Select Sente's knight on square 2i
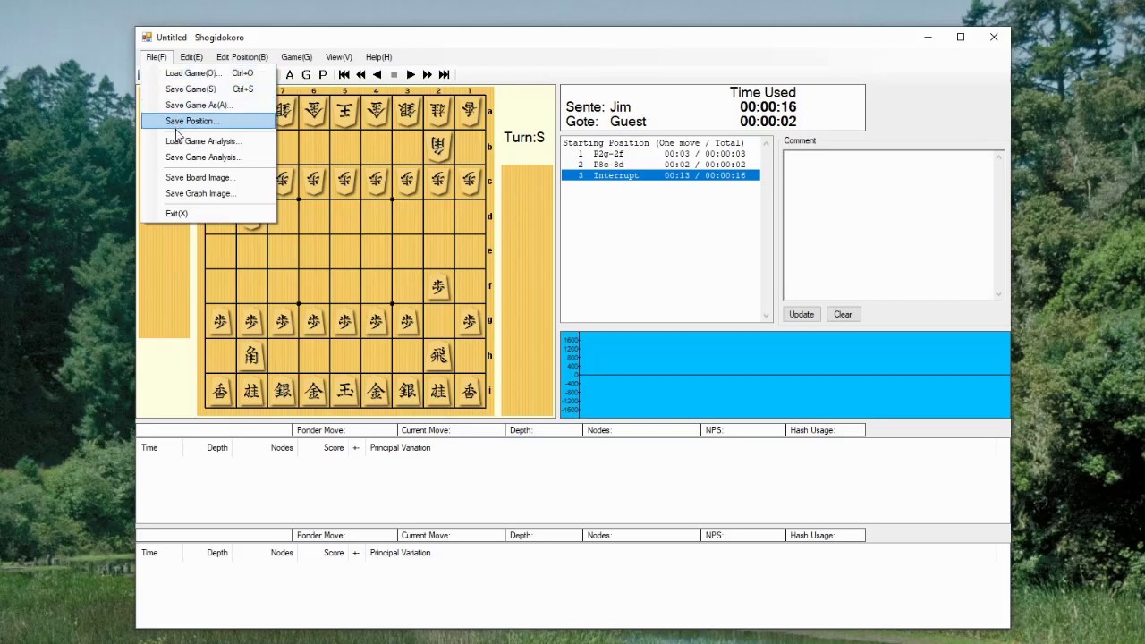 [438, 391]
